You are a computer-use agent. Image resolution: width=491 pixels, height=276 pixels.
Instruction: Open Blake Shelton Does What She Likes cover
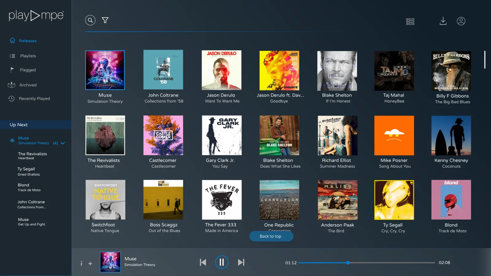[x=279, y=135]
